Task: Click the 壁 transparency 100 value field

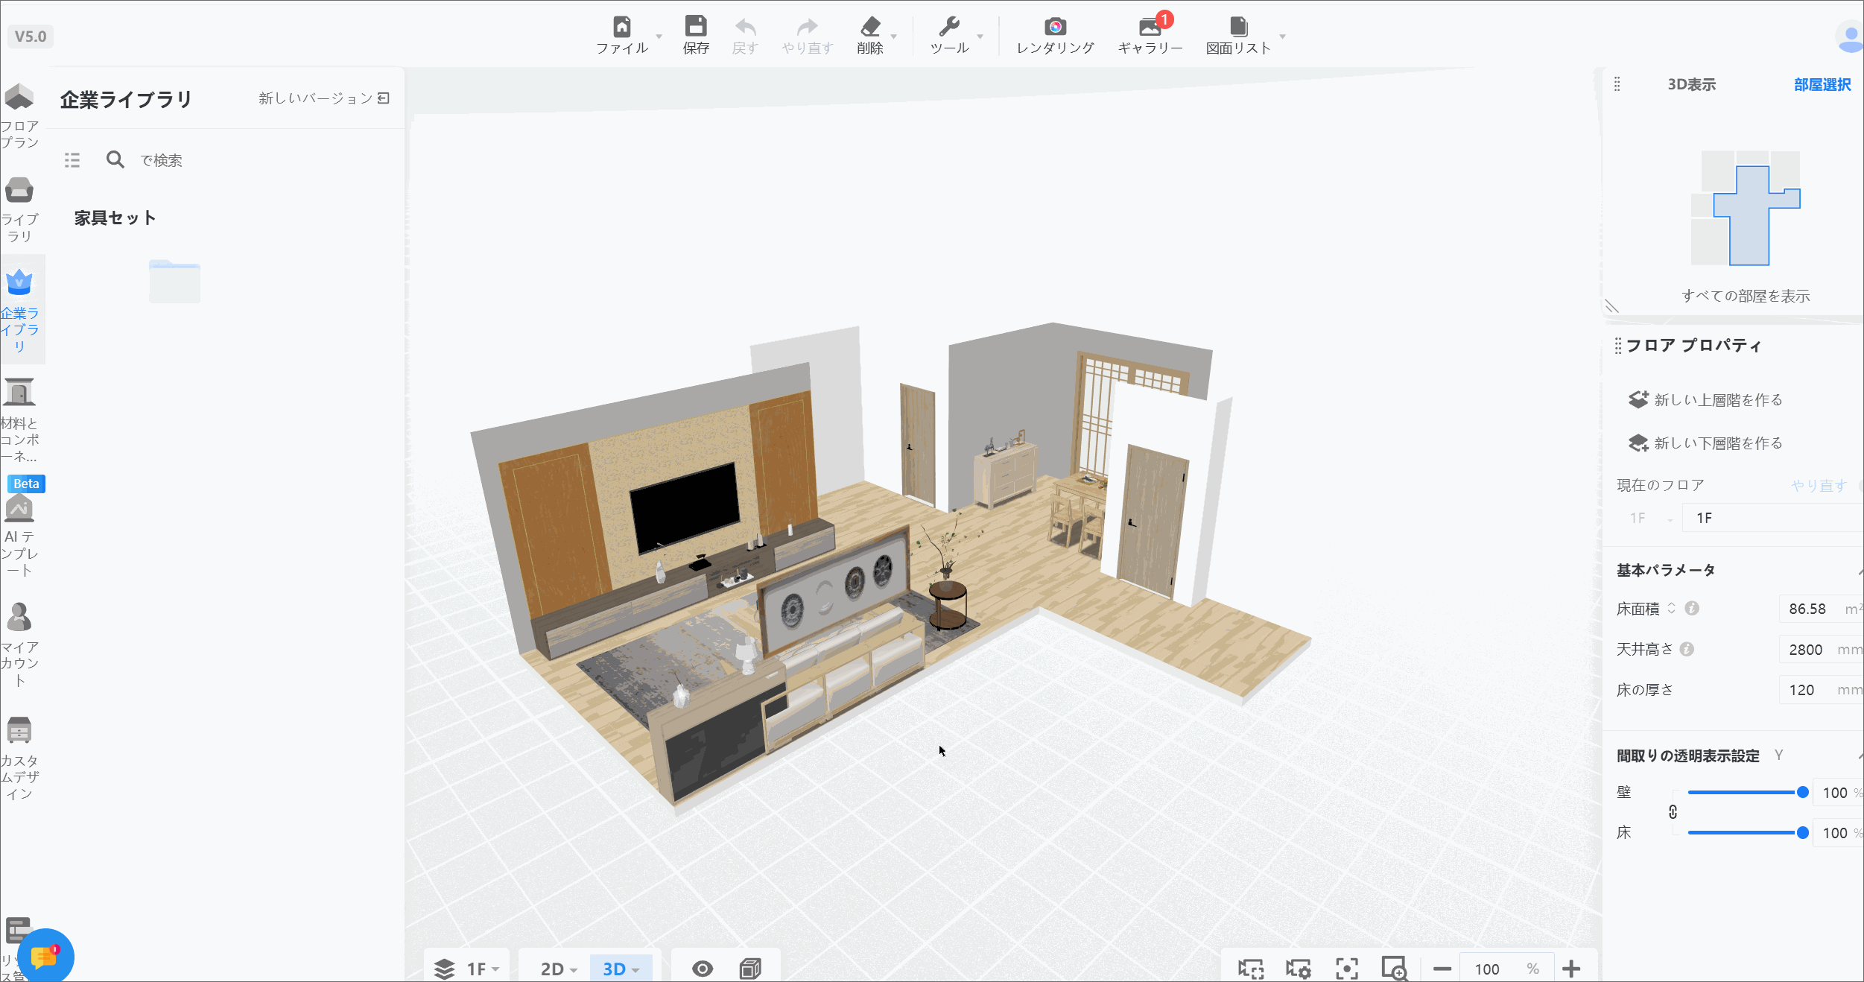Action: click(x=1839, y=793)
